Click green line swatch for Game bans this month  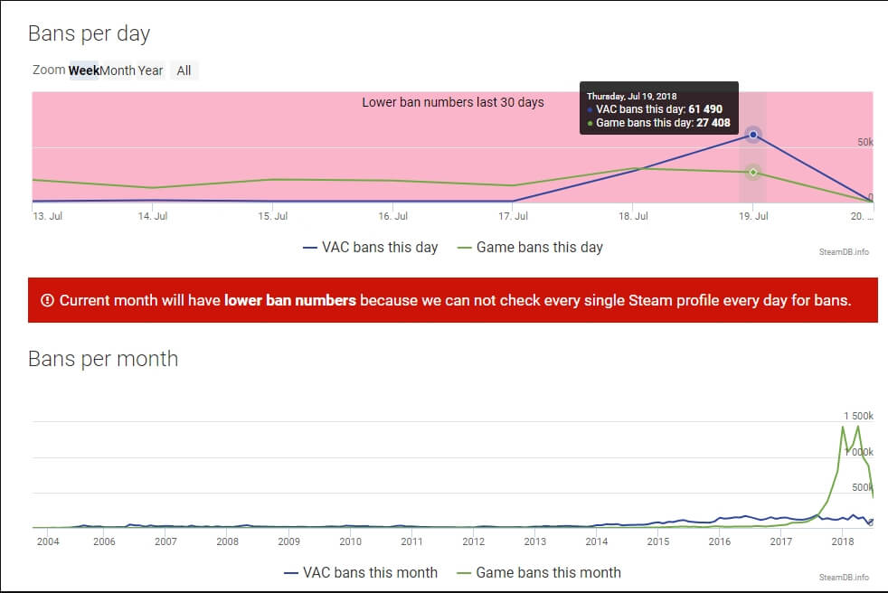coord(466,572)
